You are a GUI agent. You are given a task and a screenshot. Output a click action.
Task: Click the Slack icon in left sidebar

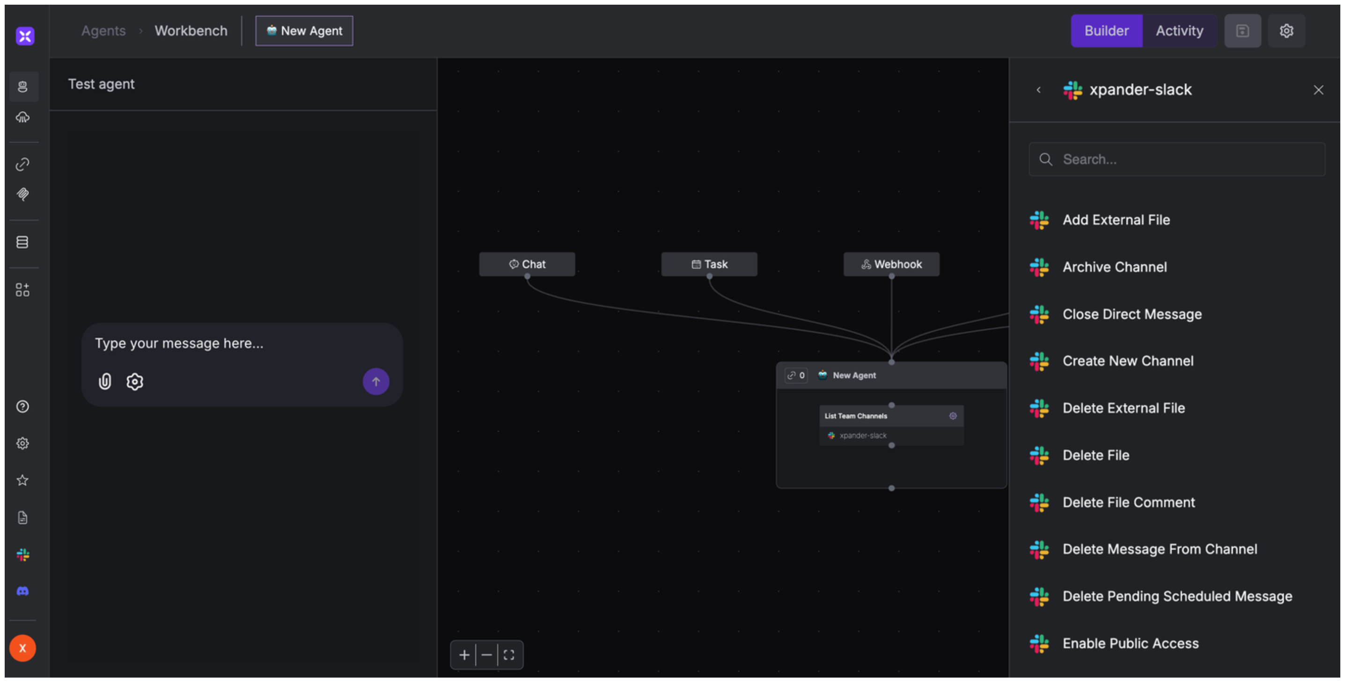click(22, 554)
